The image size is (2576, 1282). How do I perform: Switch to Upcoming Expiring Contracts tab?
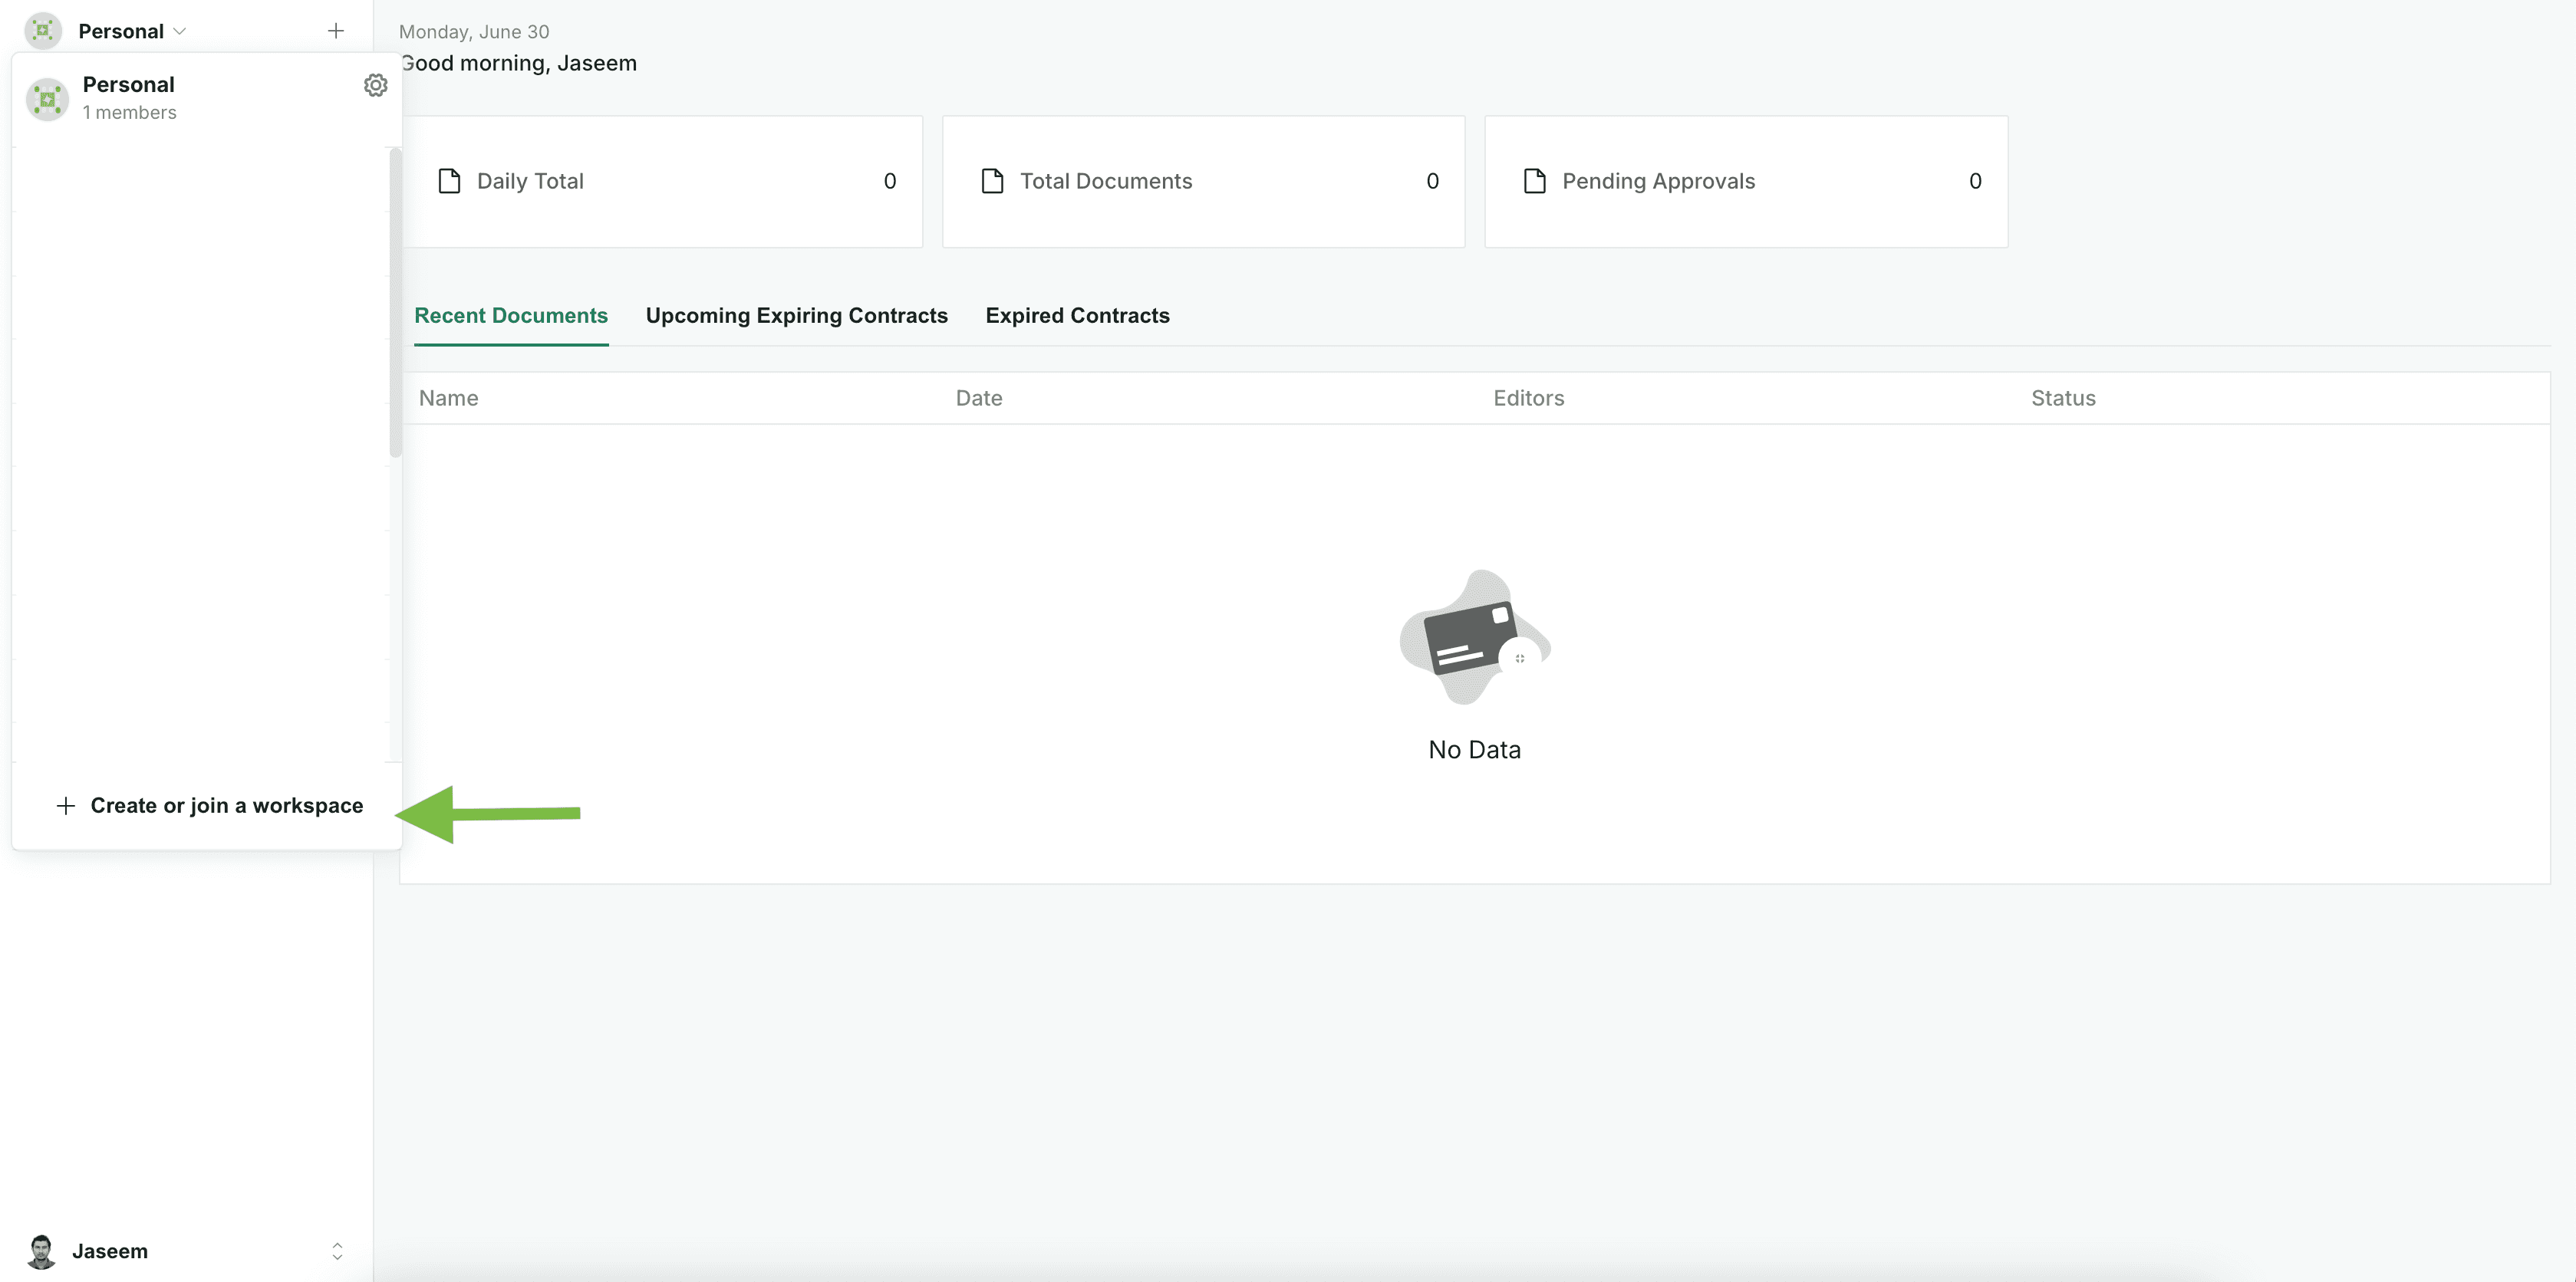coord(796,316)
